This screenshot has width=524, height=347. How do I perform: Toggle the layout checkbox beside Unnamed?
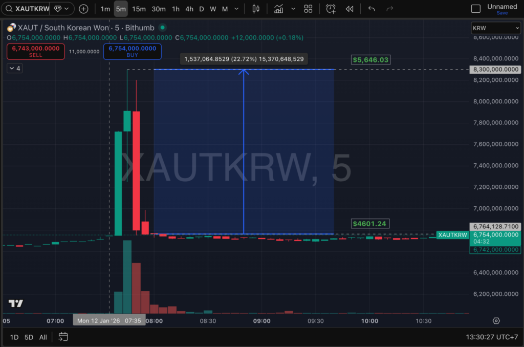coord(475,9)
